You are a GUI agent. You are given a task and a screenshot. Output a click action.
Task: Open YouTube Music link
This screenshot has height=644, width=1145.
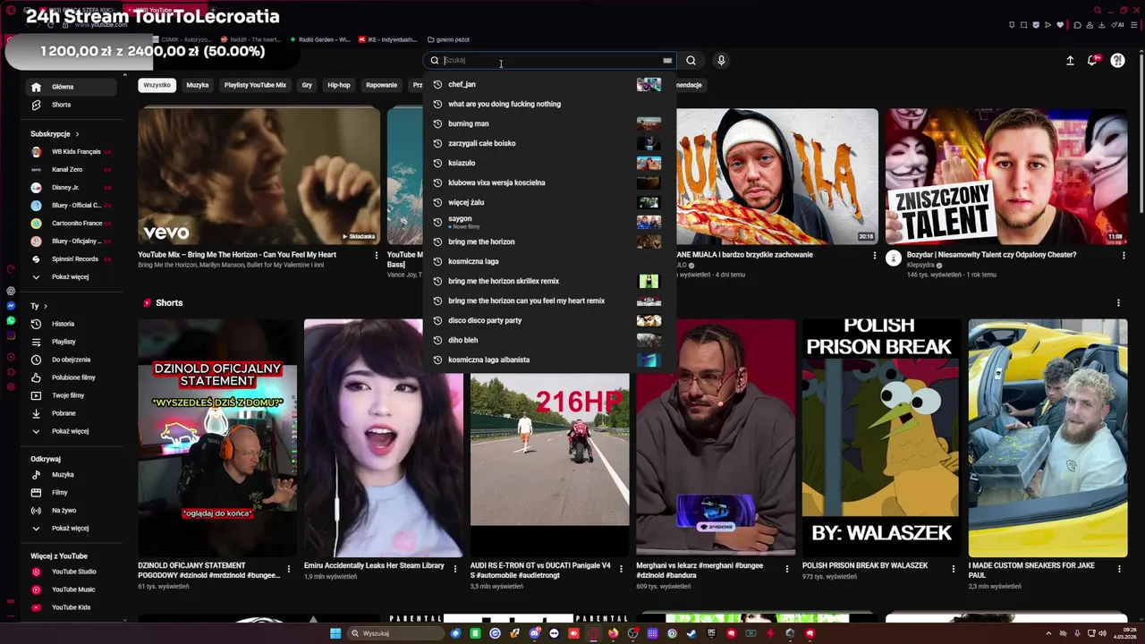pyautogui.click(x=71, y=589)
